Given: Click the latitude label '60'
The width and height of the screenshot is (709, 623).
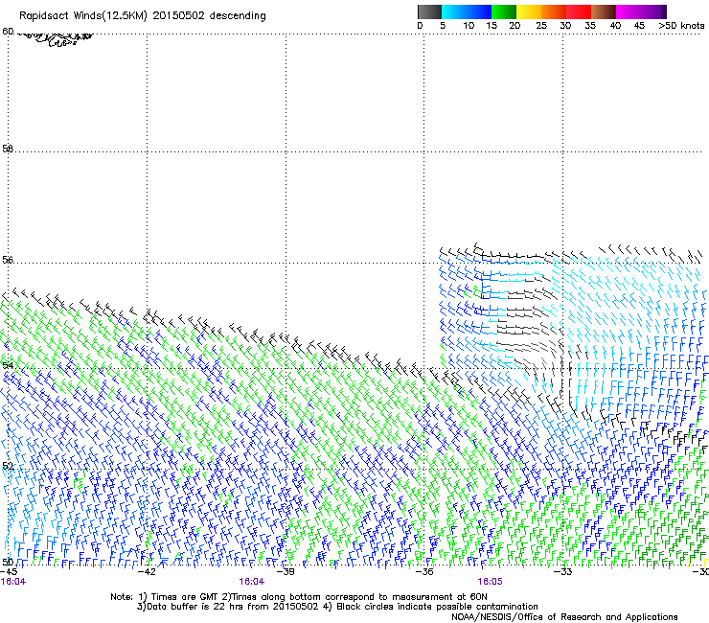Looking at the screenshot, I should click(8, 32).
